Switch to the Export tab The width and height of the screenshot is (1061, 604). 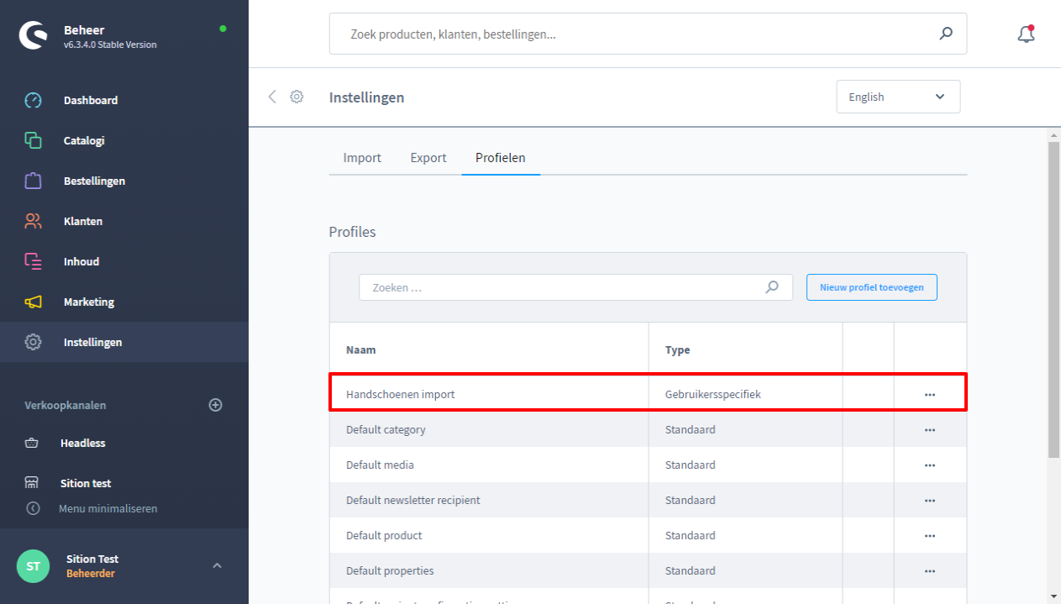tap(428, 158)
